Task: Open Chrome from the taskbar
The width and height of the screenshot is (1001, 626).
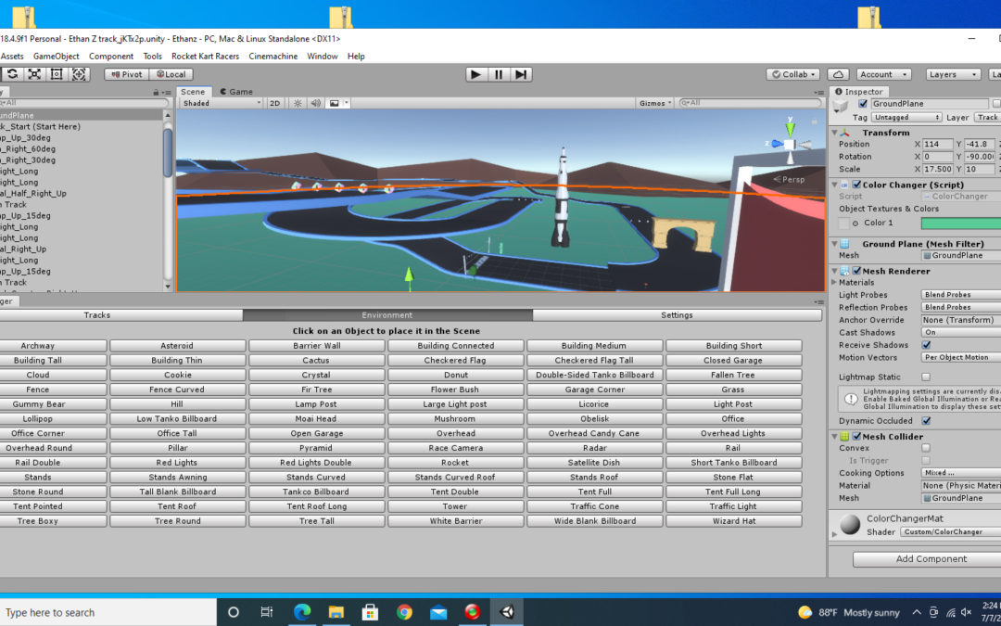Action: (404, 612)
